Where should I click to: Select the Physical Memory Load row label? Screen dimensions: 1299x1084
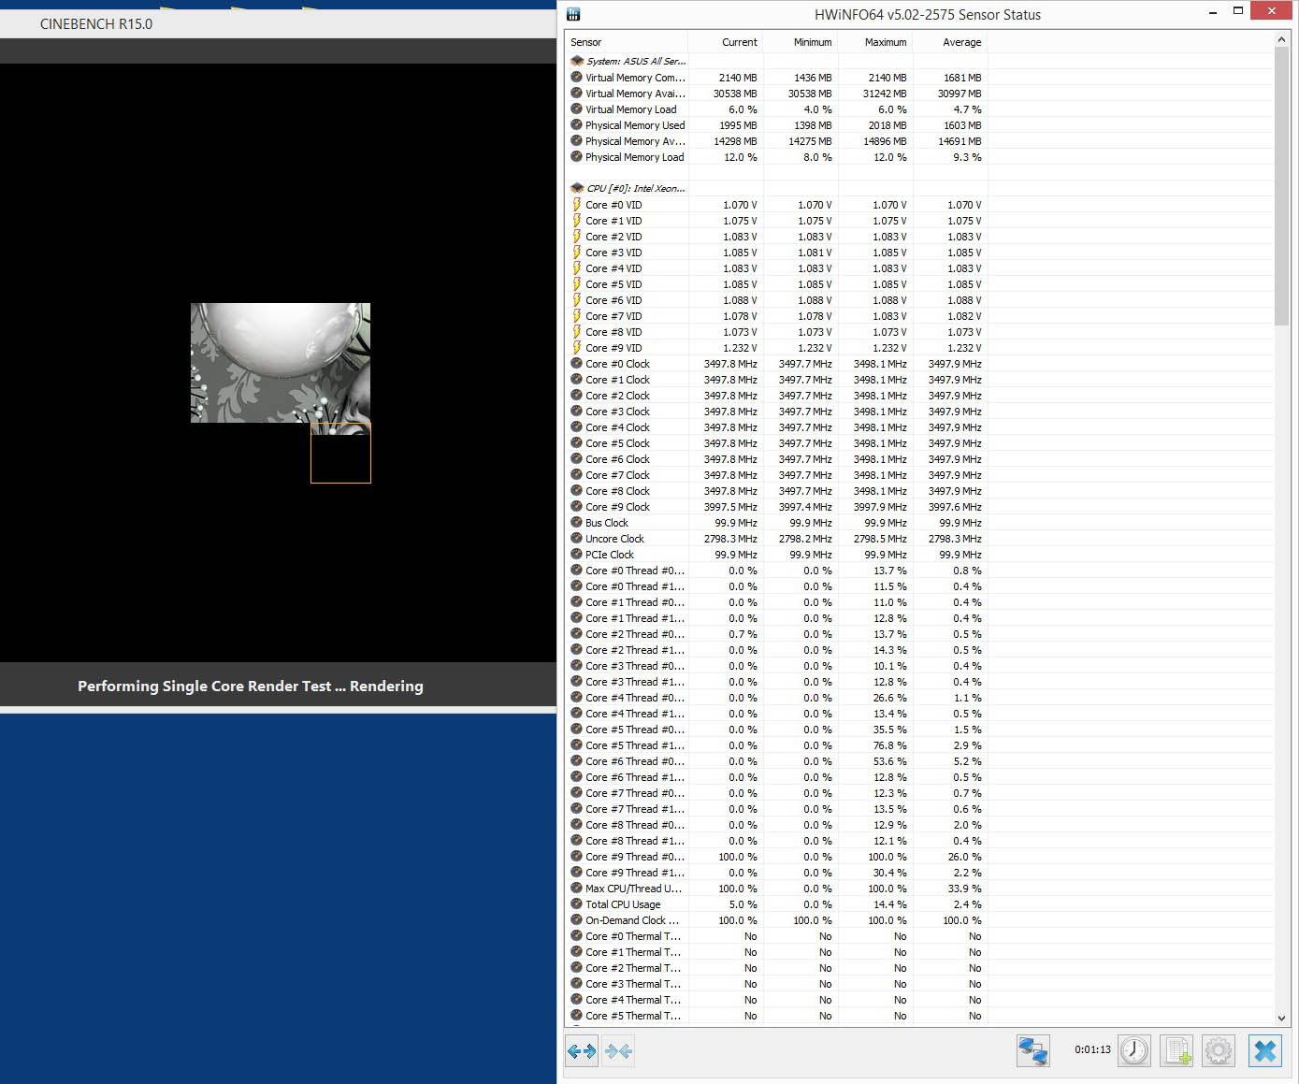[635, 156]
